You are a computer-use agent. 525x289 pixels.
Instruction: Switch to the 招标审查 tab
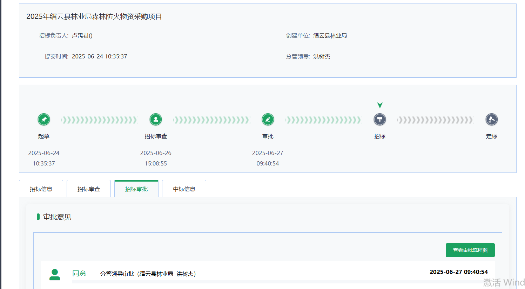click(89, 189)
